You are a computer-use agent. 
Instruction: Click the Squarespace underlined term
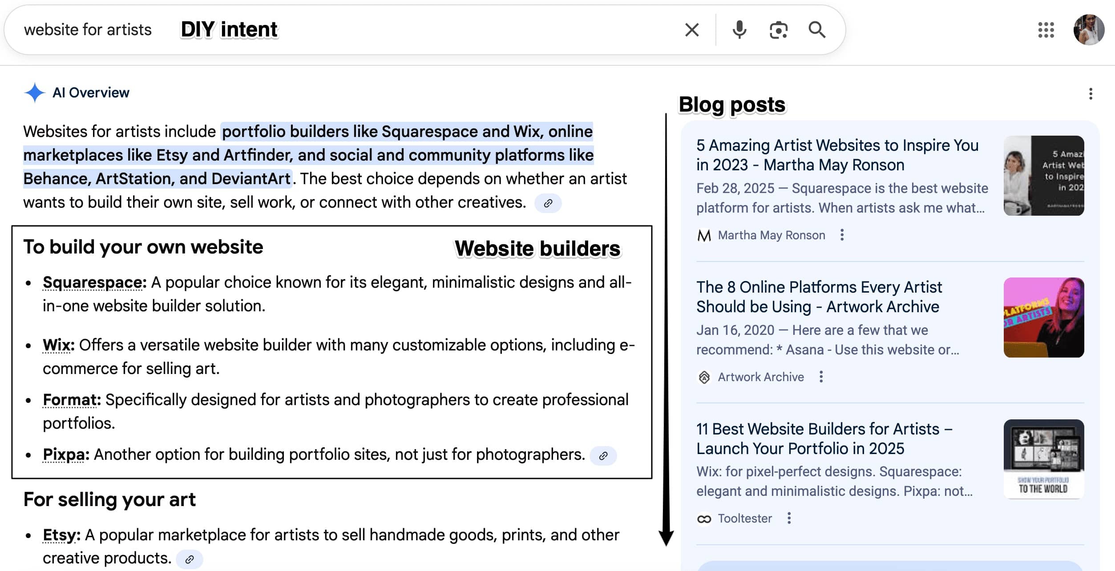pyautogui.click(x=94, y=282)
